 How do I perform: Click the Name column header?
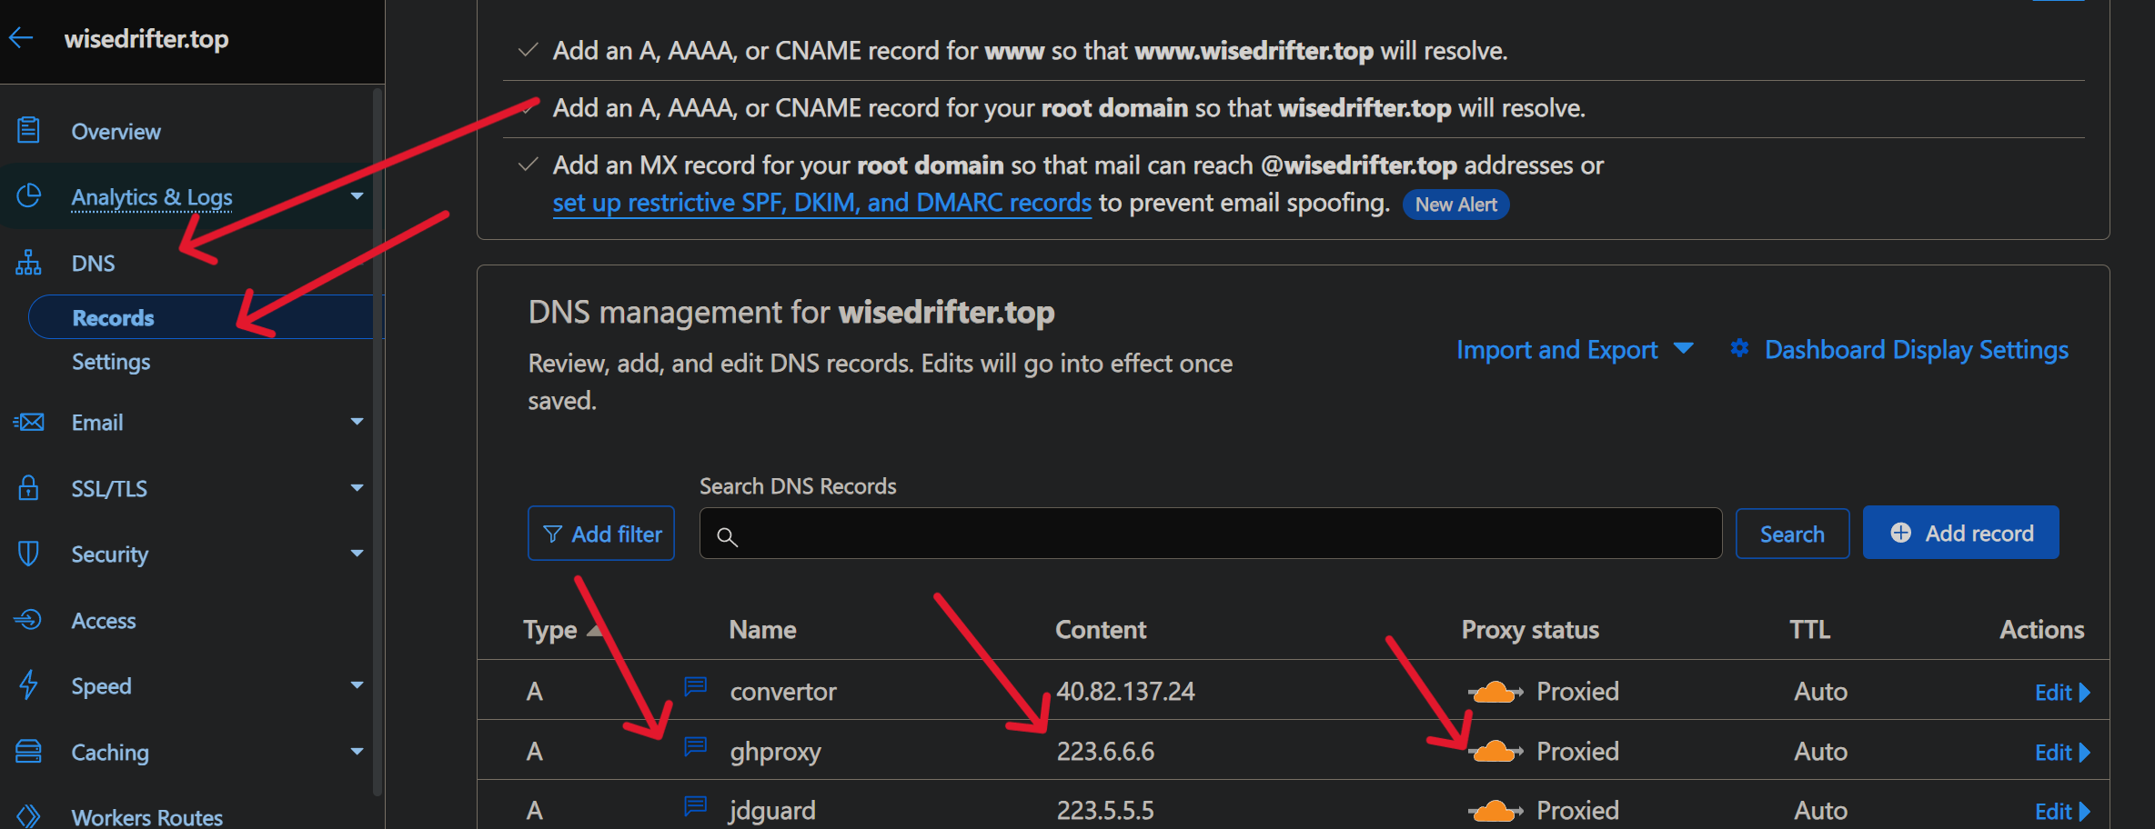tap(762, 630)
